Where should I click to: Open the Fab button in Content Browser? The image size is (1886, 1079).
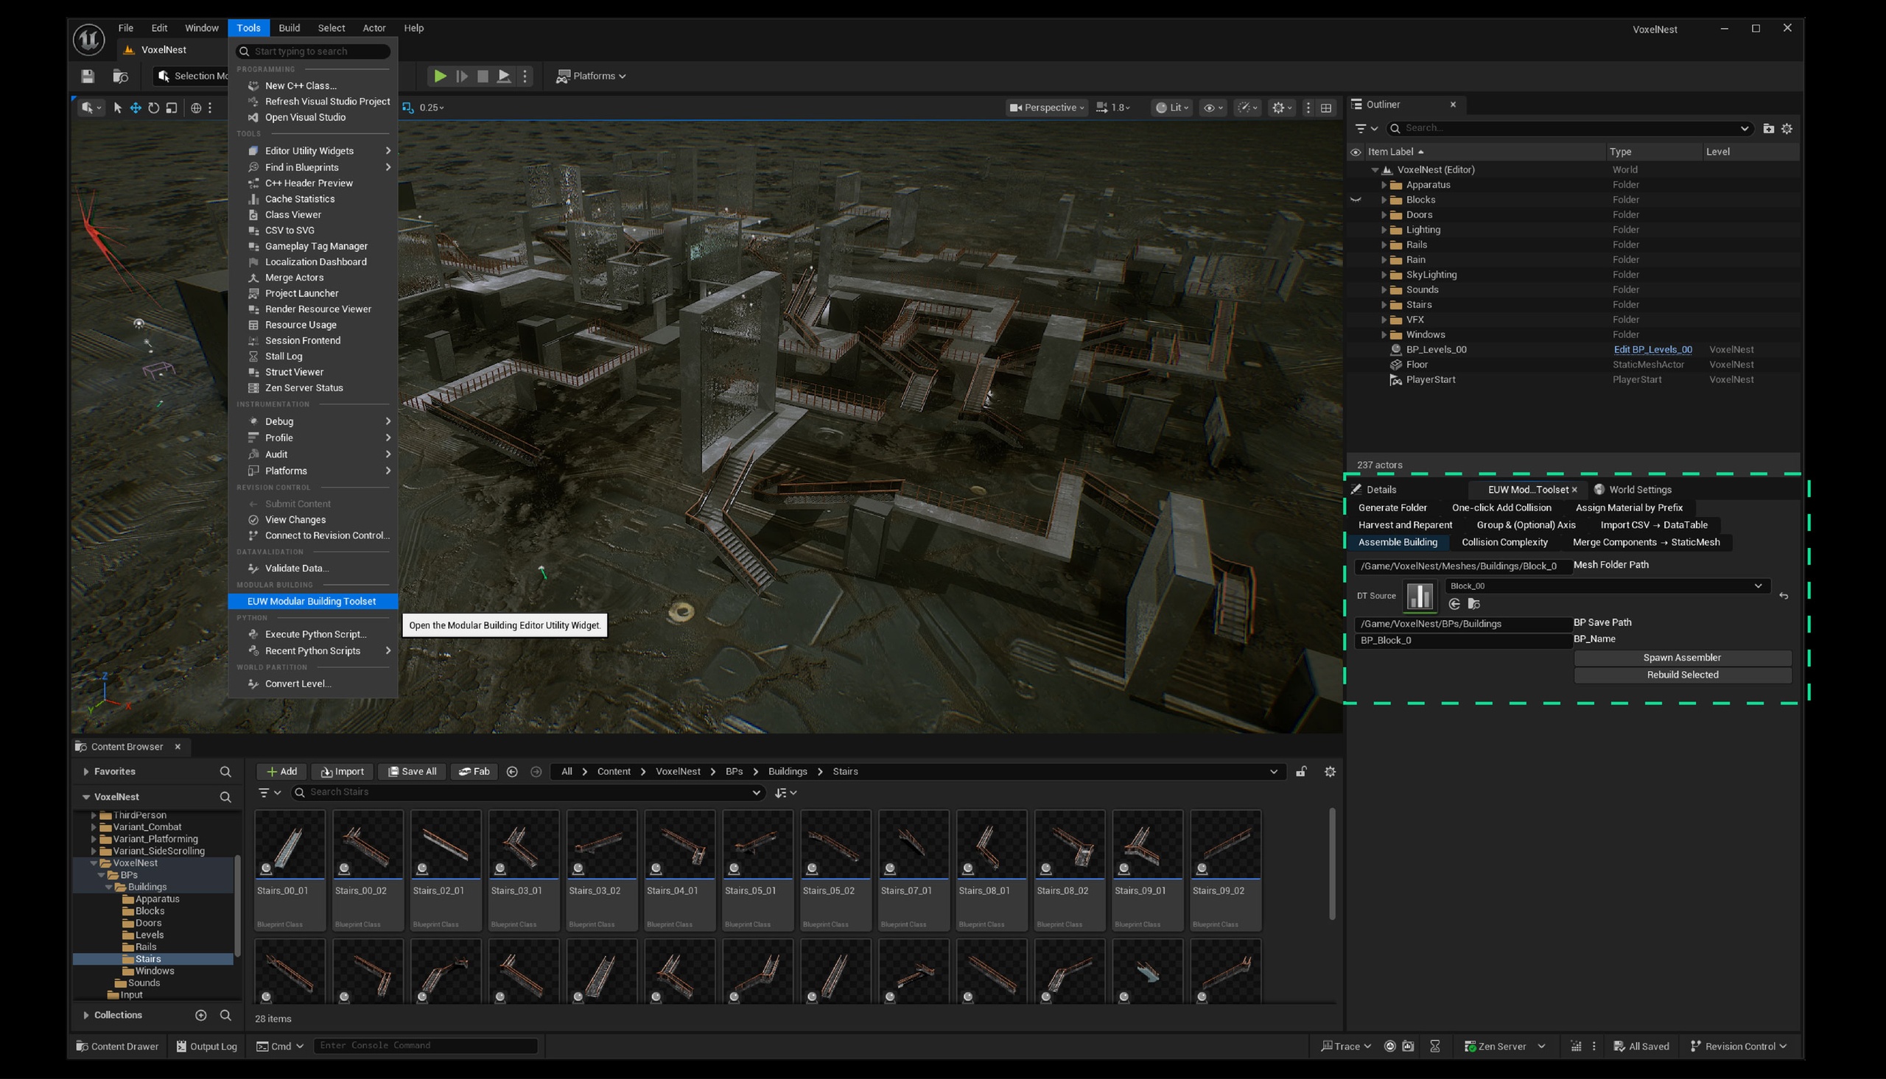pyautogui.click(x=474, y=771)
